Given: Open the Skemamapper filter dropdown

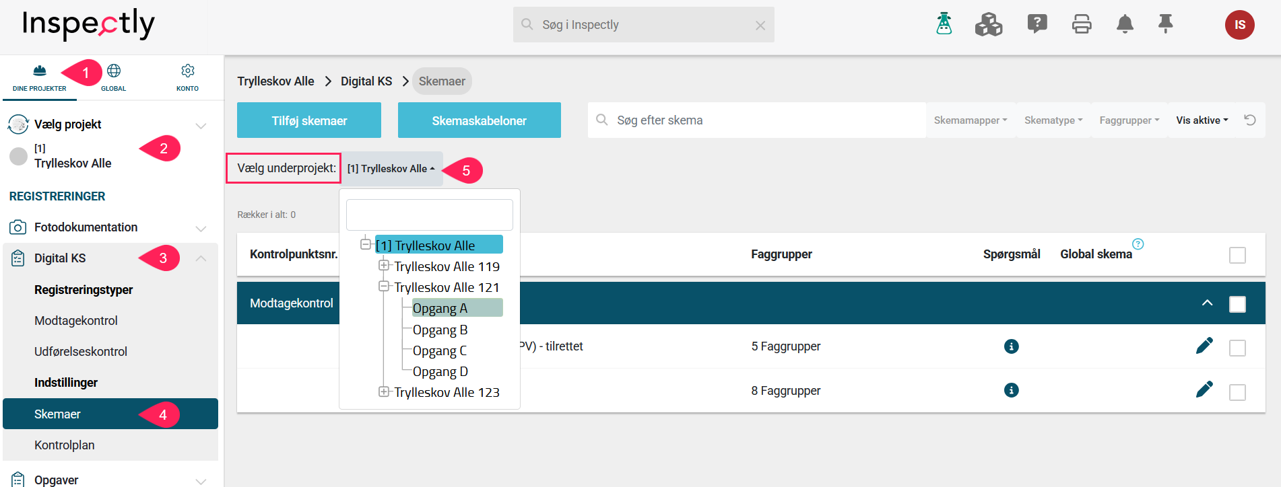Looking at the screenshot, I should click(971, 120).
